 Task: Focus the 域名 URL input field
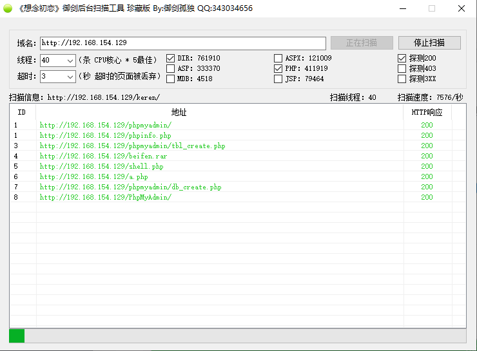(x=183, y=43)
